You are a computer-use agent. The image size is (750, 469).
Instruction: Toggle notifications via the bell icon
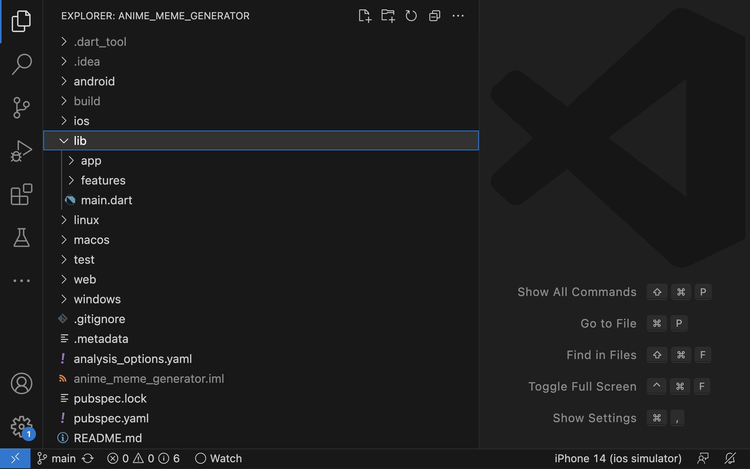click(730, 458)
